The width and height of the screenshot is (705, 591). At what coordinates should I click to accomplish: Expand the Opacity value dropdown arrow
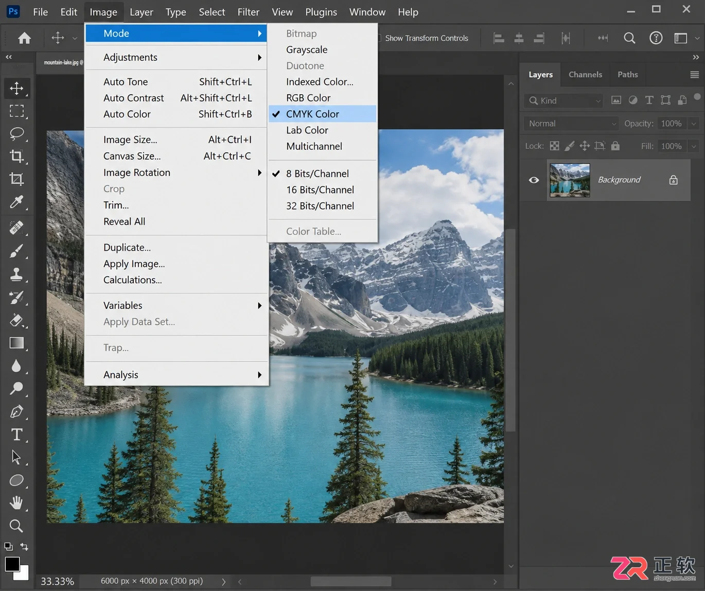[x=694, y=124]
